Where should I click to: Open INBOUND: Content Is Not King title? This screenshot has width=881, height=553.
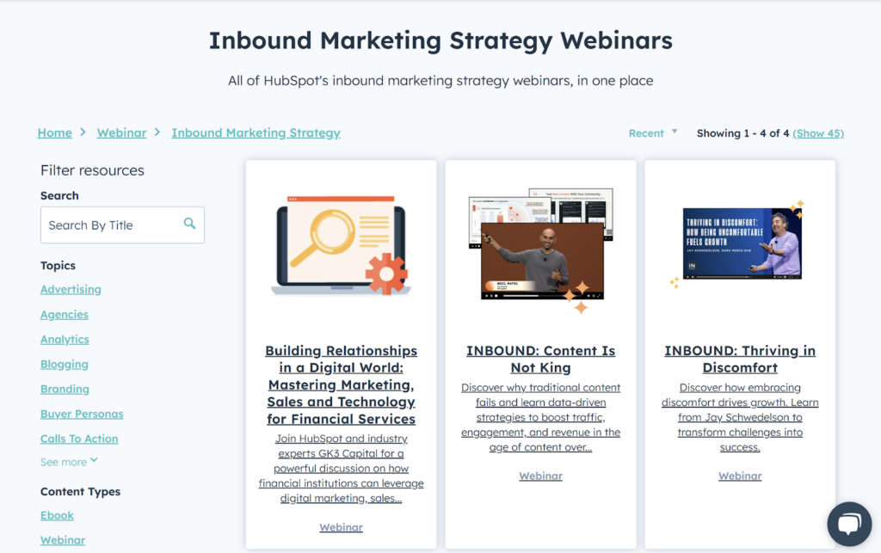(x=540, y=359)
